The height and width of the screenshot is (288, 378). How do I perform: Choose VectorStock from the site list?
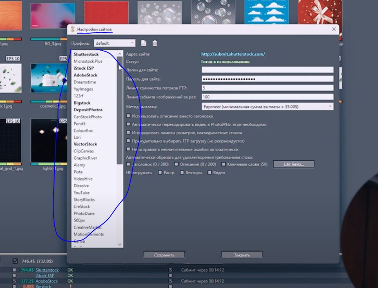[x=85, y=144]
